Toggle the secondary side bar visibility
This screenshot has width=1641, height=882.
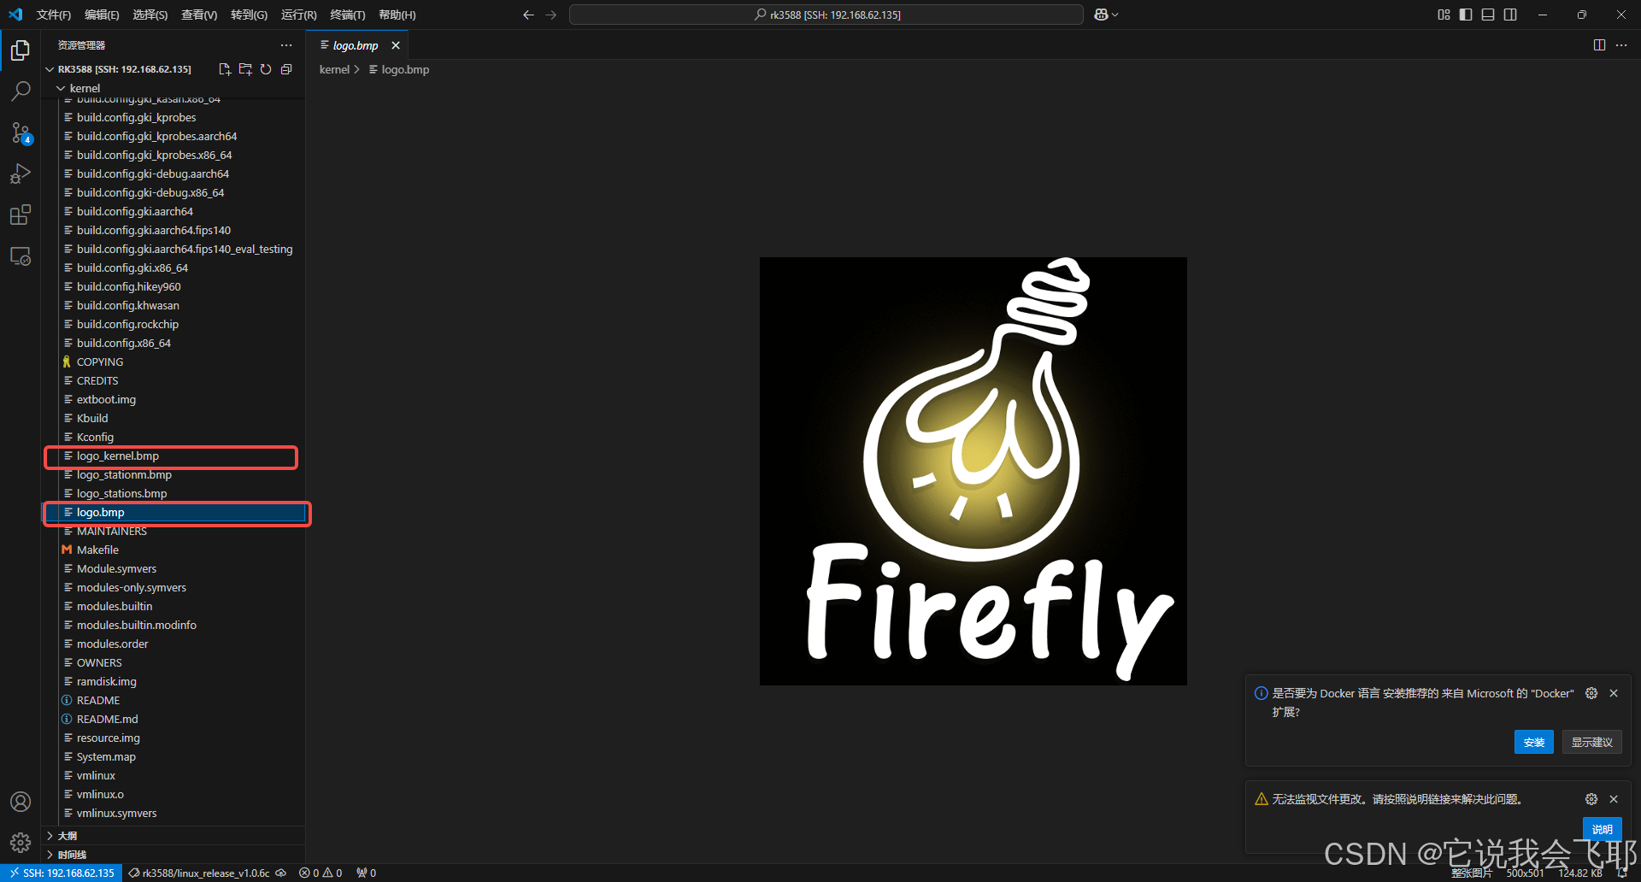(x=1510, y=15)
